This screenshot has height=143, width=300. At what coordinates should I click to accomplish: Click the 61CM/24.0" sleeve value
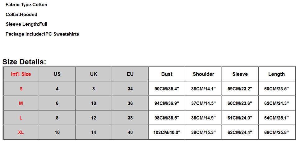(240, 118)
